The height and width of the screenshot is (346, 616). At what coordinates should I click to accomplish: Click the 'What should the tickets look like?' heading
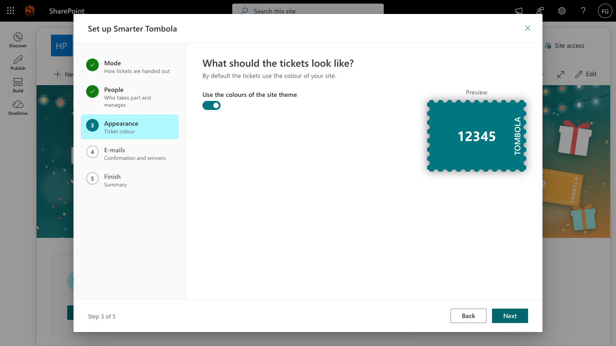278,63
